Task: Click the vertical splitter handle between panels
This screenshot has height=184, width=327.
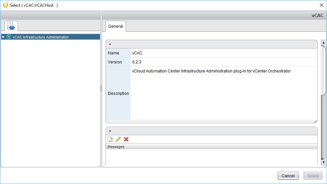Action: [x=101, y=88]
